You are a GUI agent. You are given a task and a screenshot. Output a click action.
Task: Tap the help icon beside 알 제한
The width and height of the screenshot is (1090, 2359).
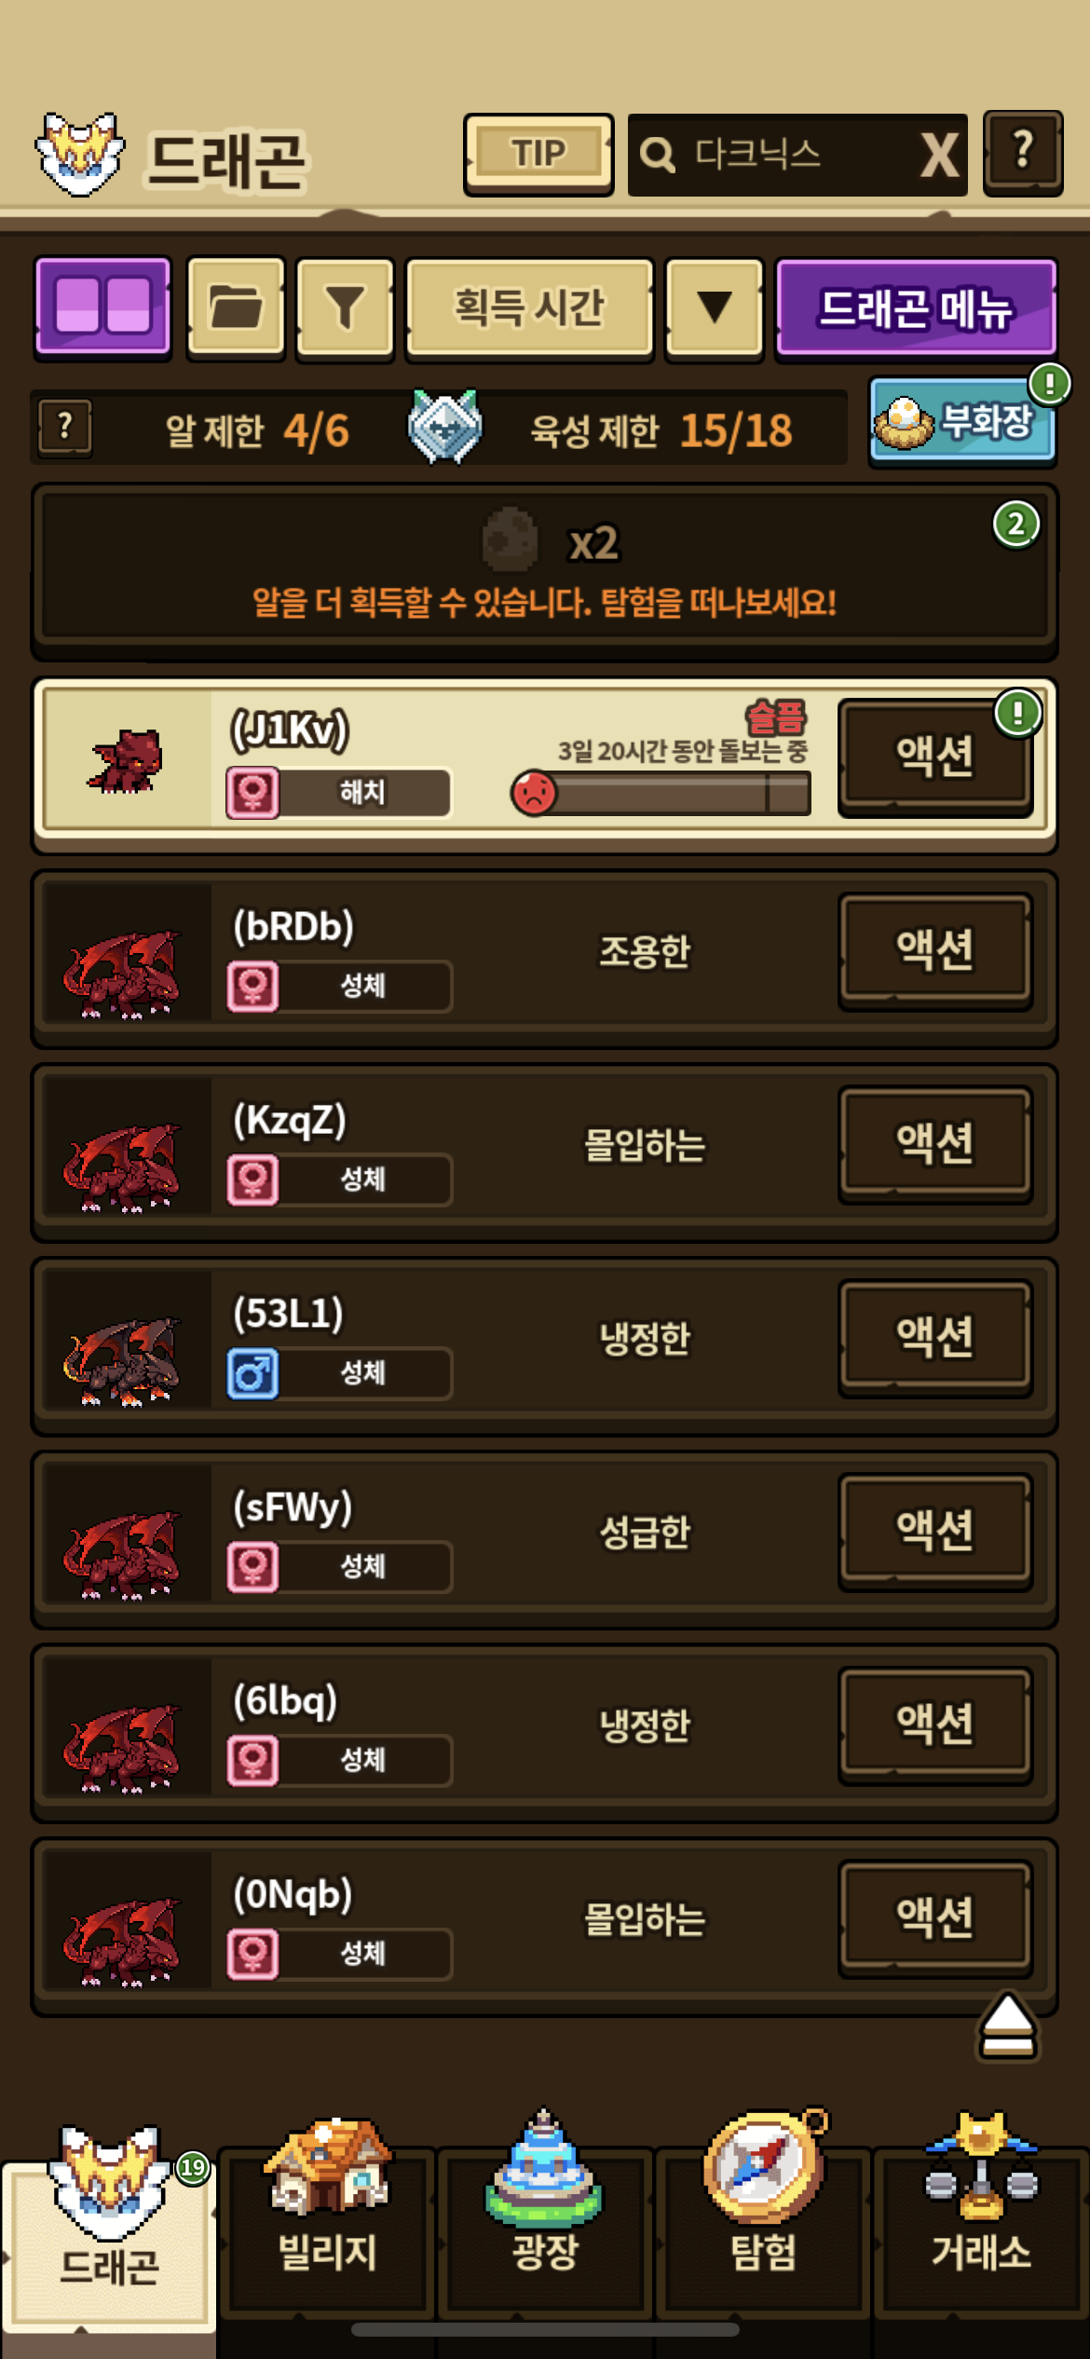pos(64,428)
